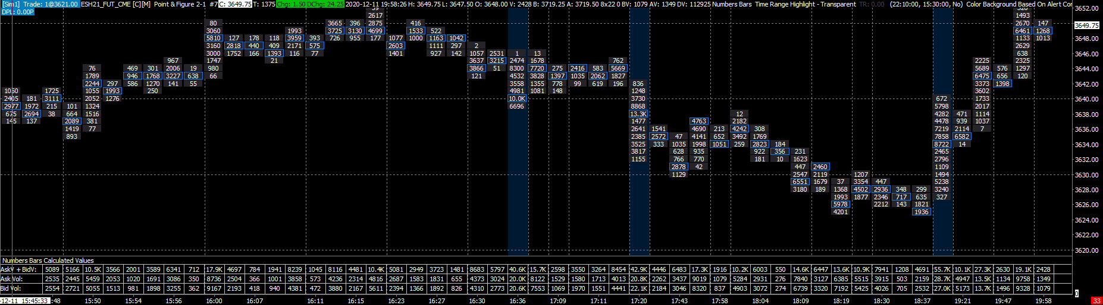Click the red 33 countdown box
This screenshot has height=305, width=1103.
coord(1096,301)
